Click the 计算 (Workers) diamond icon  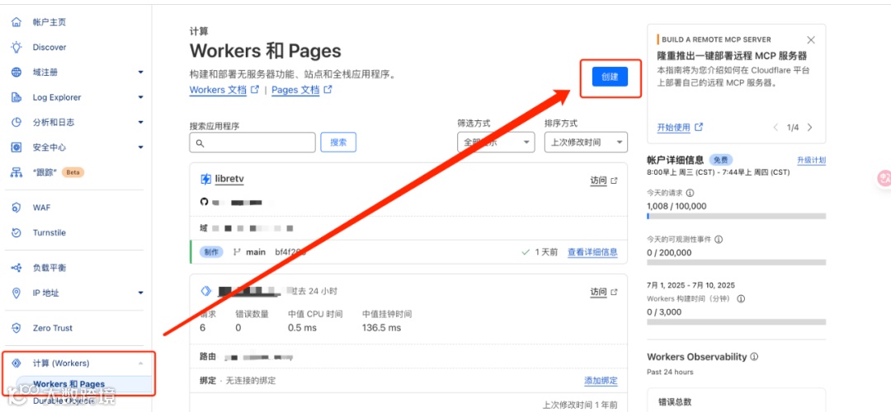[16, 363]
